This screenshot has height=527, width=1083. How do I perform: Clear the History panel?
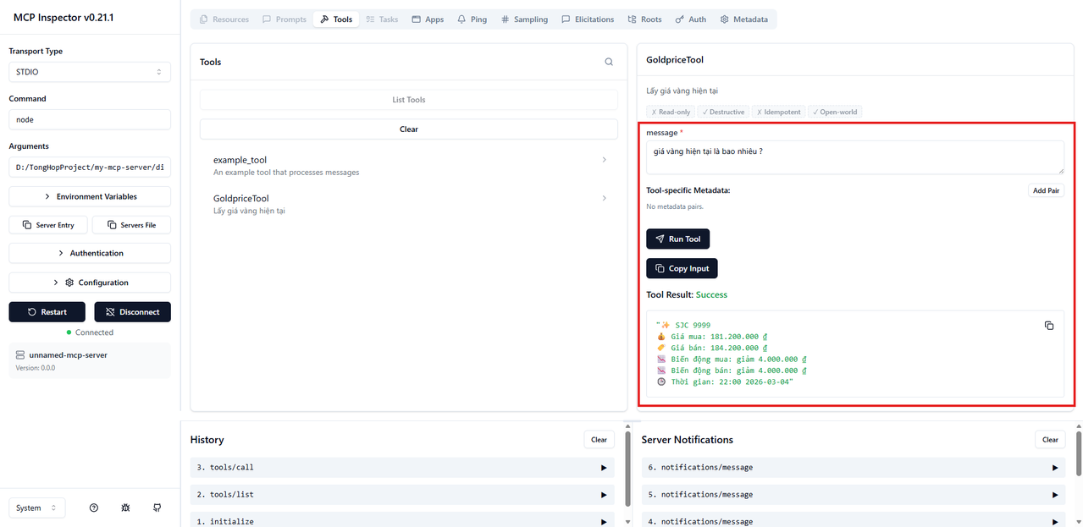click(x=599, y=440)
